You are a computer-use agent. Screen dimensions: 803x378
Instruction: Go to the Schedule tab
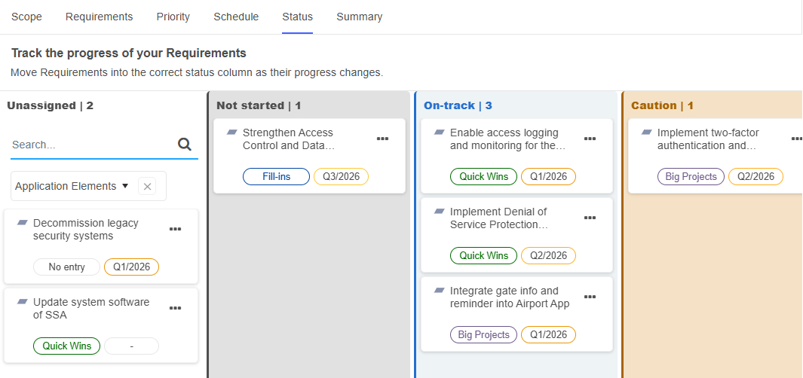[236, 17]
